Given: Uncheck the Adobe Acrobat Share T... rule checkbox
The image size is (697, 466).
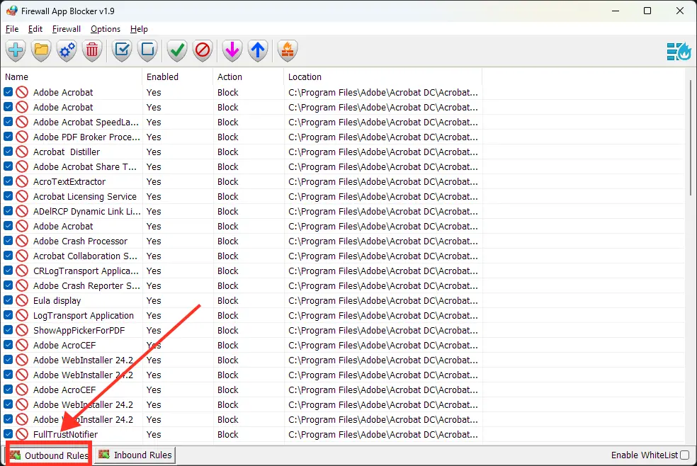Looking at the screenshot, I should (x=8, y=166).
